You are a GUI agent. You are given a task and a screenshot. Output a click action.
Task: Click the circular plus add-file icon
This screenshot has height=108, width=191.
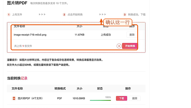pos(119,46)
